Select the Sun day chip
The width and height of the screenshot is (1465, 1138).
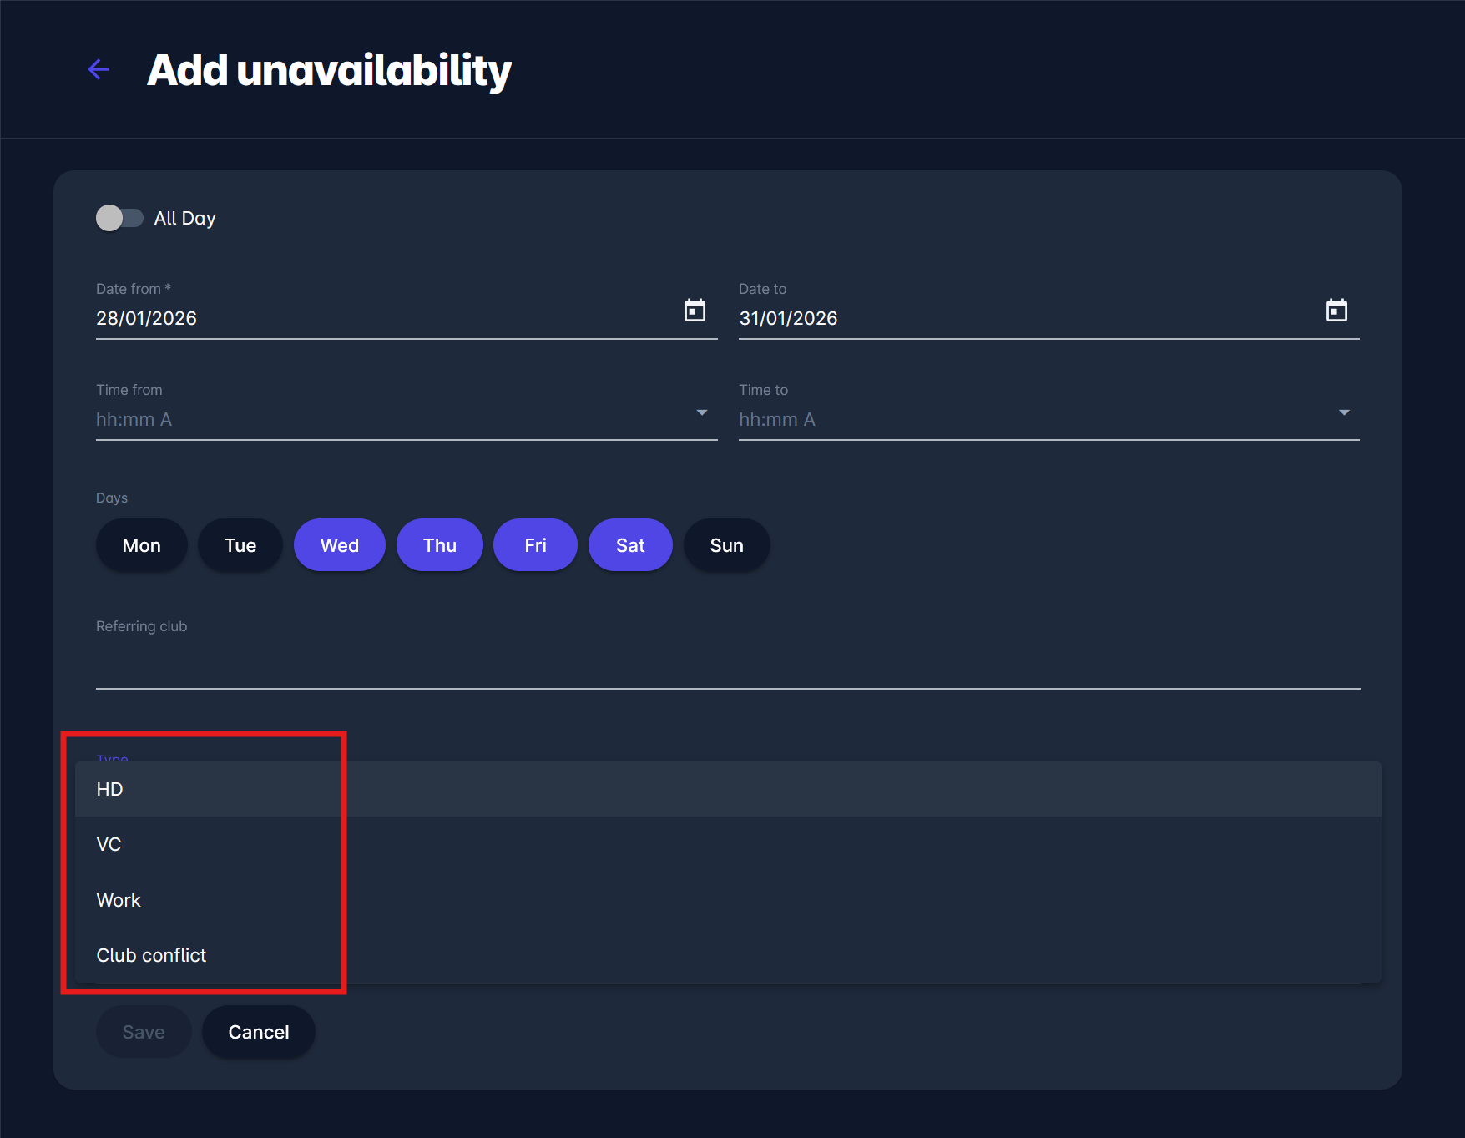tap(726, 545)
